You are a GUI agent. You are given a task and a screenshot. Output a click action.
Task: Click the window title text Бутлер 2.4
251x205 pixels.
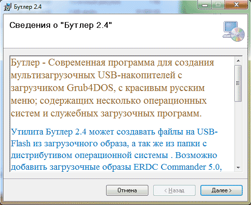(x=28, y=7)
